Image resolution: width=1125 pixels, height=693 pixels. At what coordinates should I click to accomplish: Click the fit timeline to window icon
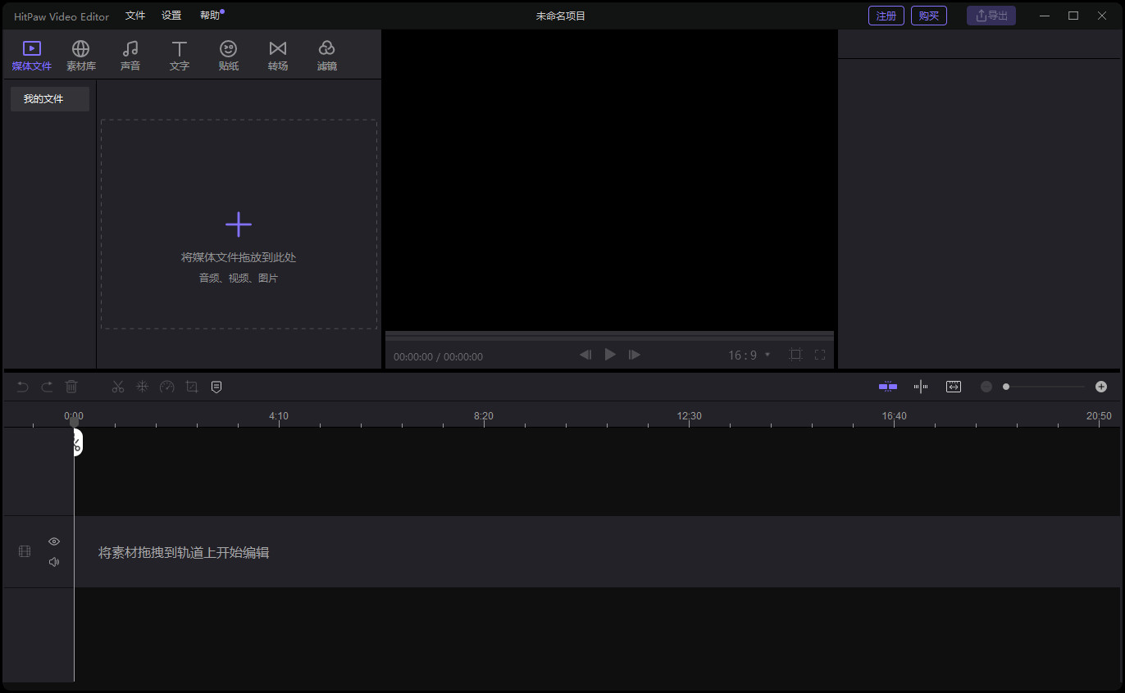(954, 387)
